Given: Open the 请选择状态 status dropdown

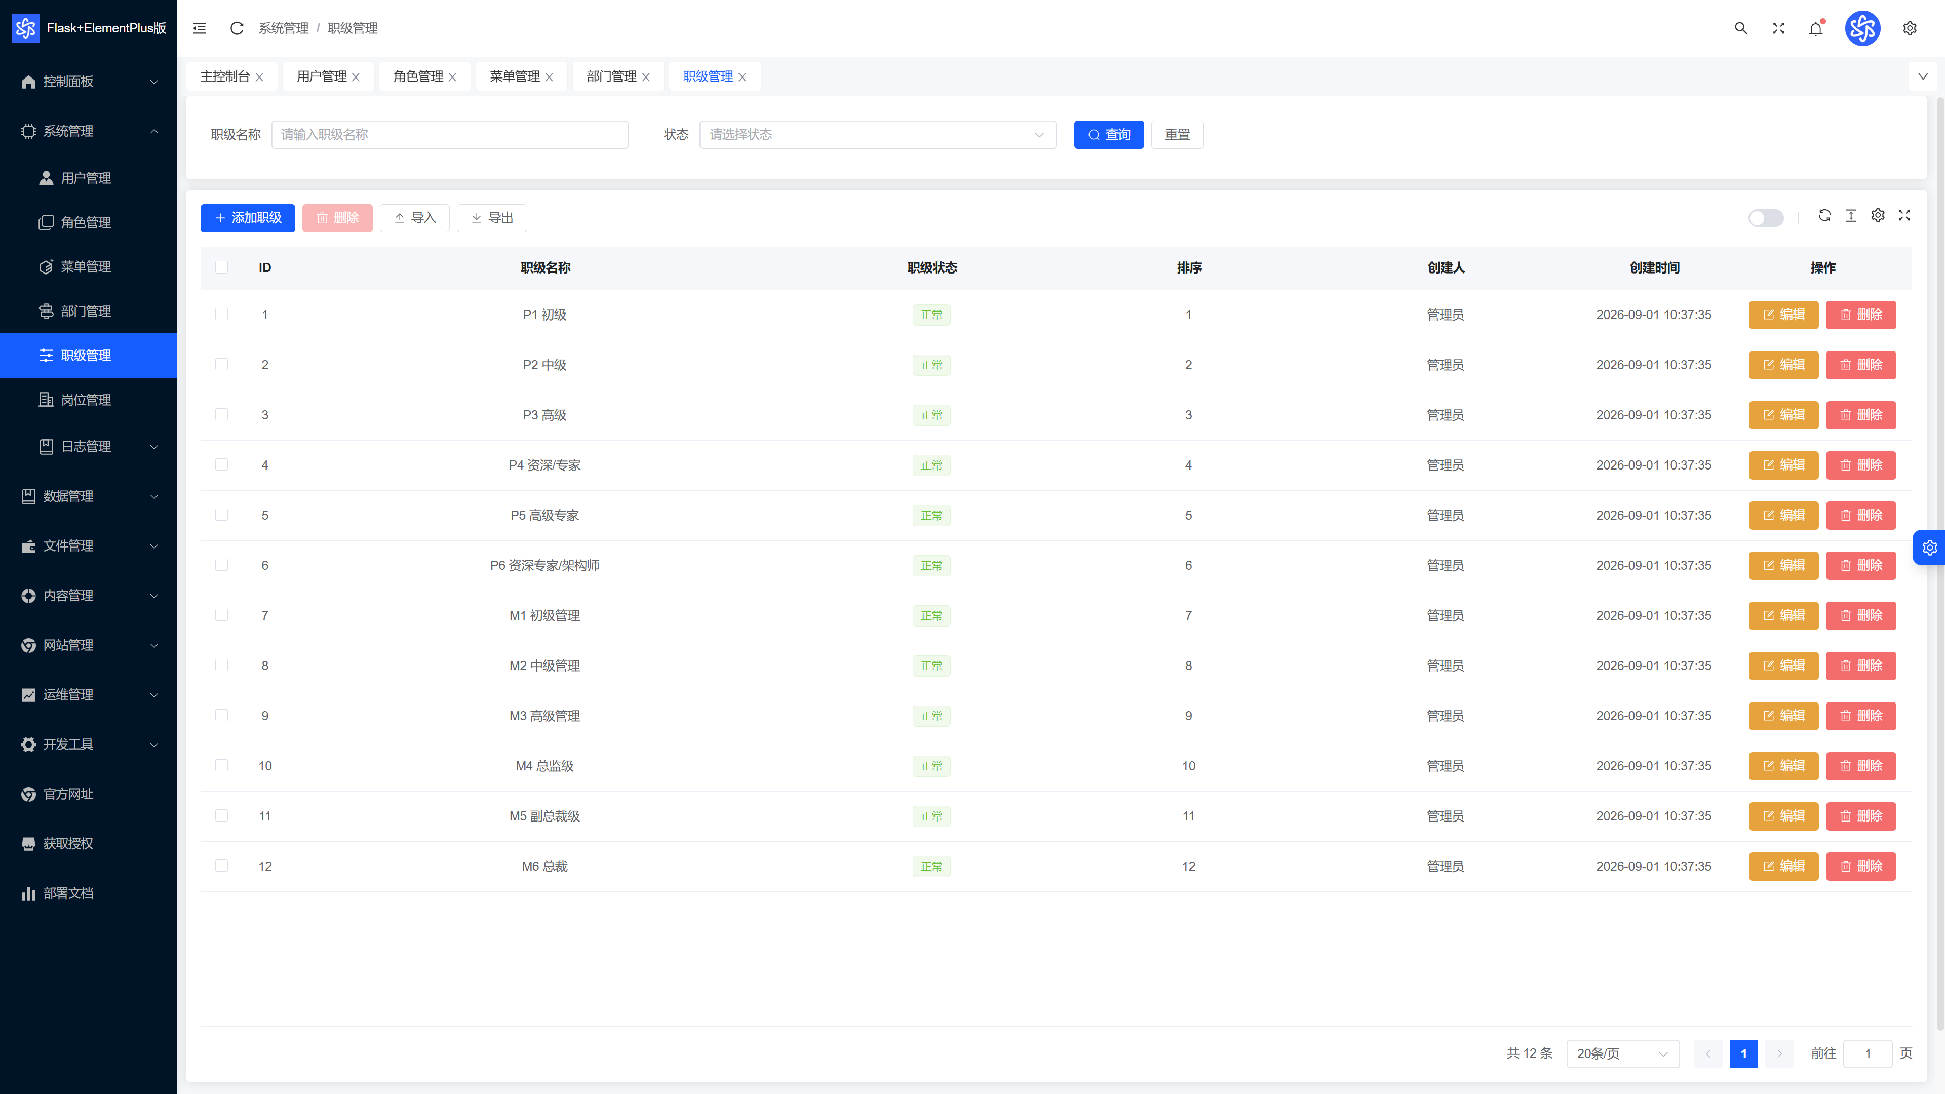Looking at the screenshot, I should tap(877, 134).
